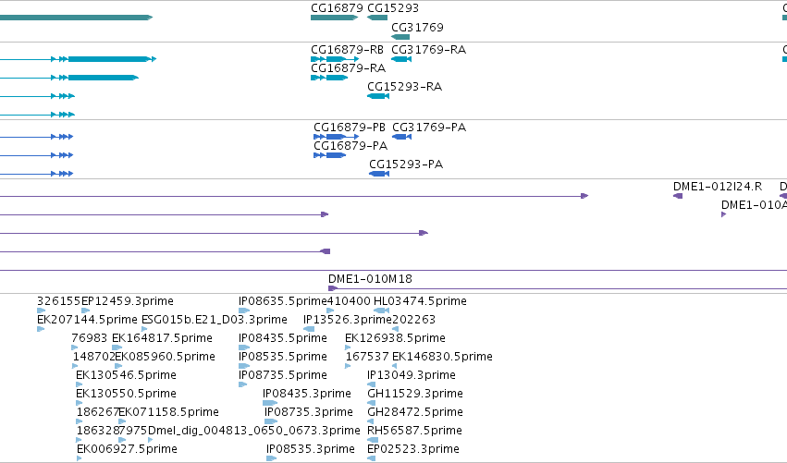Screen dimensions: 787x463
Task: Select transcript CG15293-RA
Action: [404, 87]
